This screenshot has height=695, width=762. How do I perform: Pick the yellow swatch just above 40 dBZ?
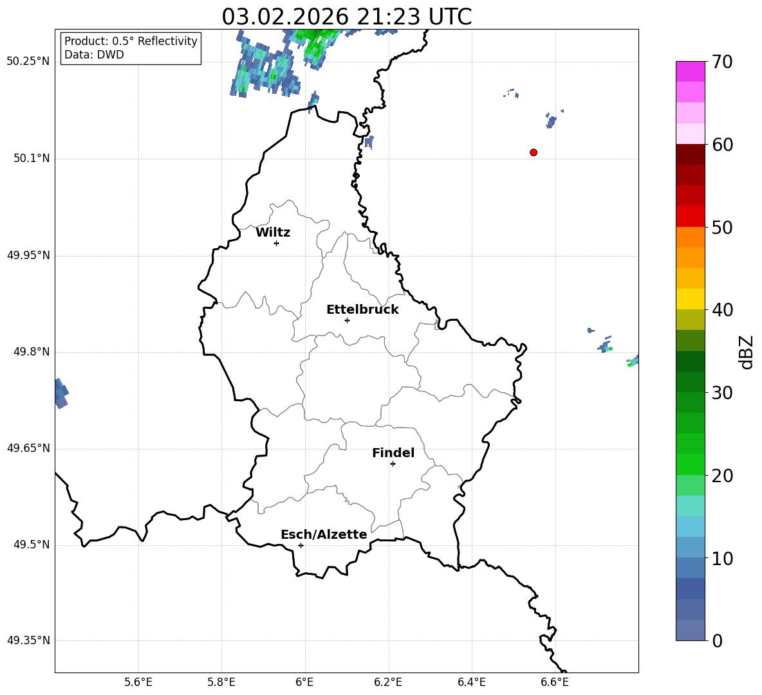(x=691, y=299)
